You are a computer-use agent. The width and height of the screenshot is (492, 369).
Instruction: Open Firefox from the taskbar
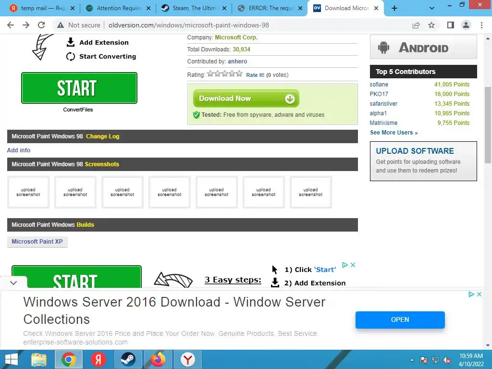coord(158,359)
